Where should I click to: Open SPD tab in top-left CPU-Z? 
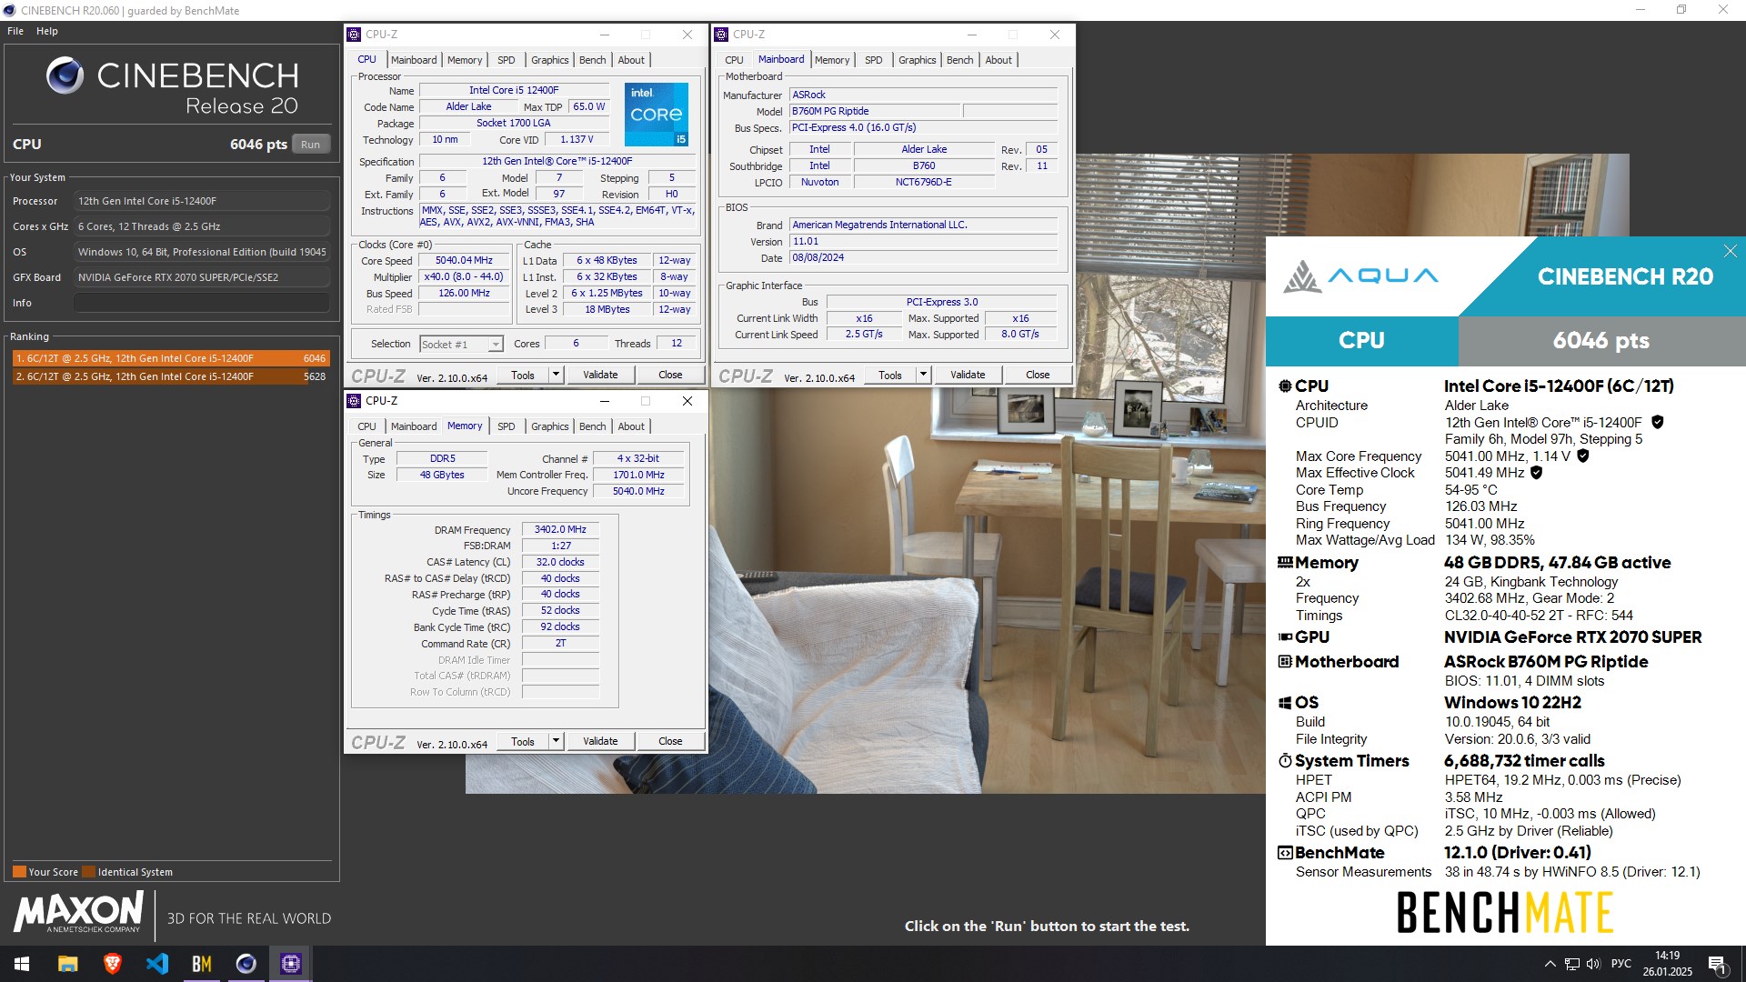point(507,60)
